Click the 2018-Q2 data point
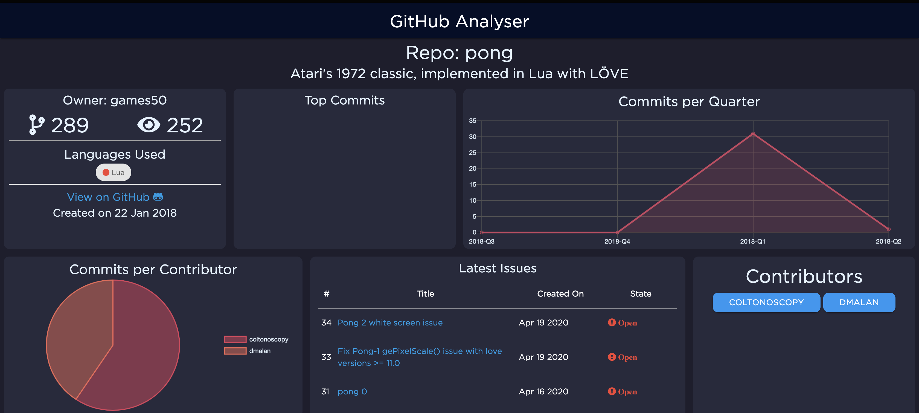919x413 pixels. [x=888, y=229]
